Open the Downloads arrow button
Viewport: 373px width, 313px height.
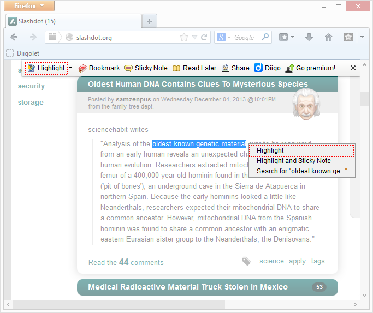pyautogui.click(x=309, y=37)
